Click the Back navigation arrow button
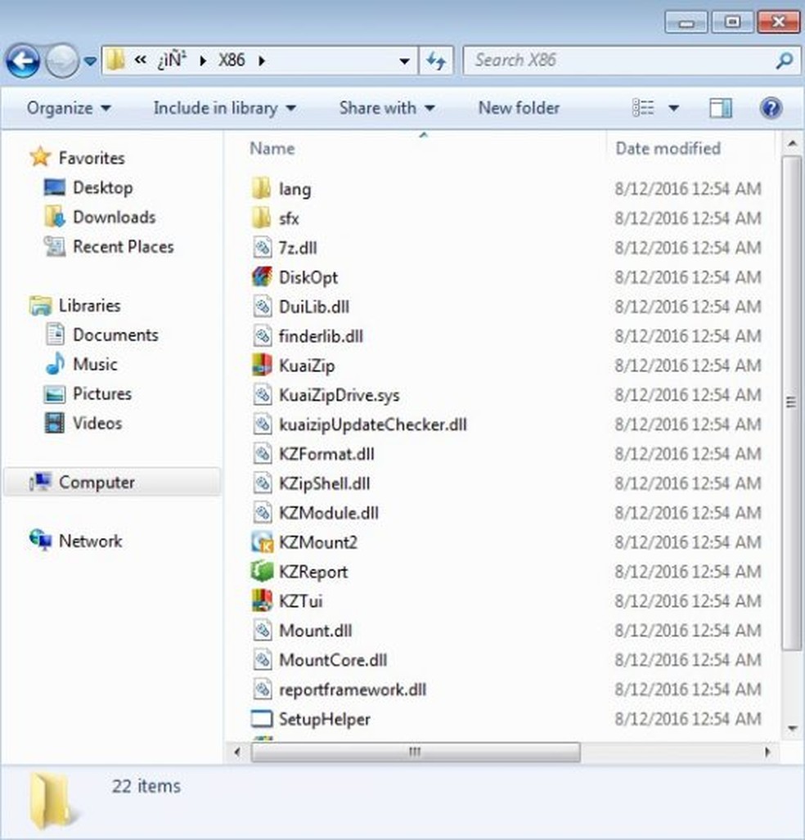The width and height of the screenshot is (805, 840). coord(23,61)
